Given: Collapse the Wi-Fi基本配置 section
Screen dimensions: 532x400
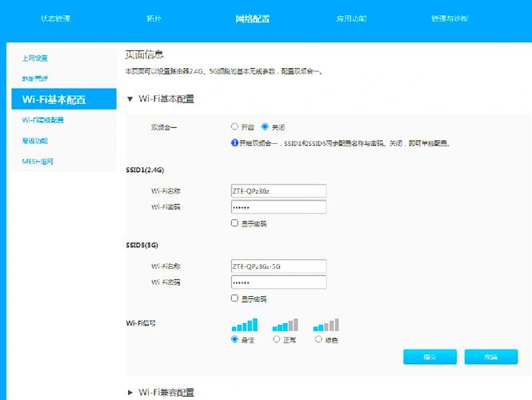Looking at the screenshot, I should pyautogui.click(x=131, y=99).
